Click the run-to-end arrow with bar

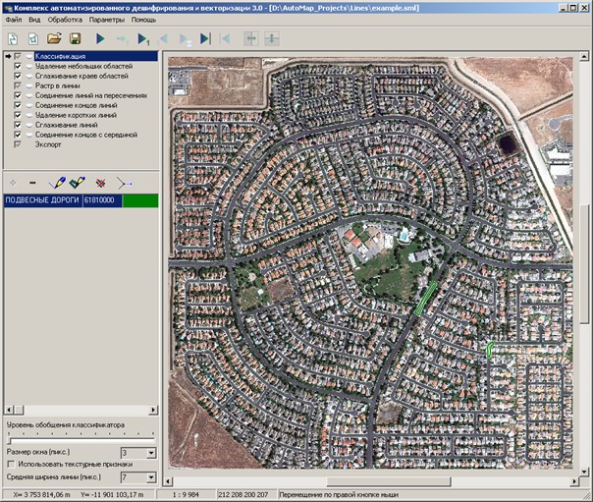coord(205,39)
